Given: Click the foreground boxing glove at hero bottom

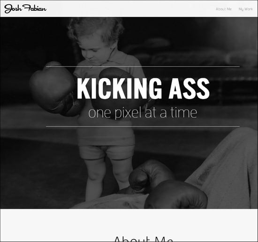Looking at the screenshot, I should 176,195.
